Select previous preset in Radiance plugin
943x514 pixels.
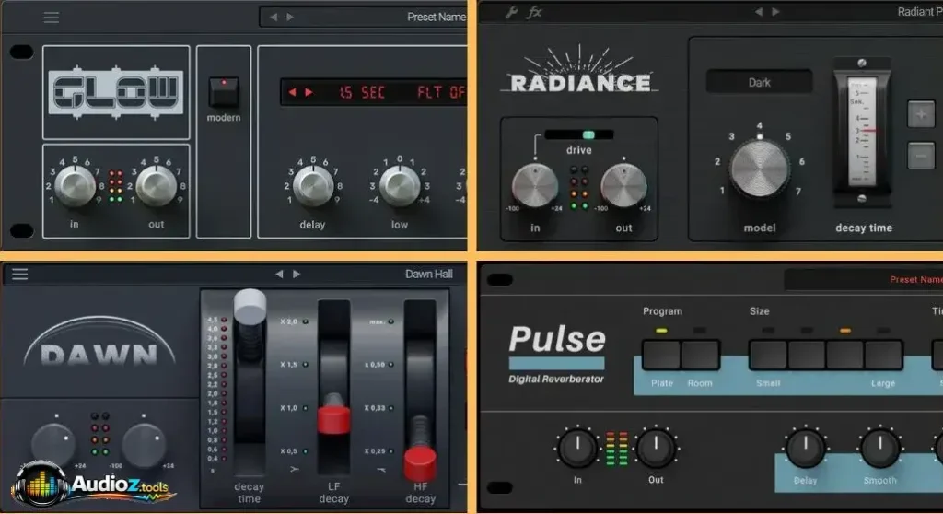coord(759,11)
